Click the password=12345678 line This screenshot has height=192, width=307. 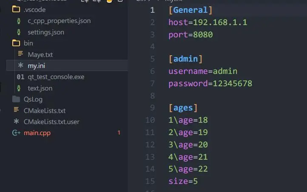210,83
